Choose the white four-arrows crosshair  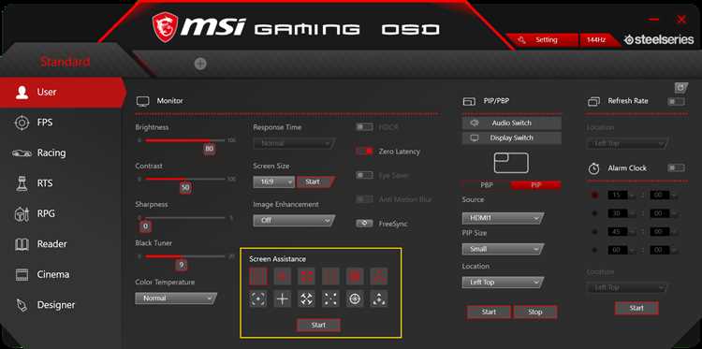tap(307, 298)
